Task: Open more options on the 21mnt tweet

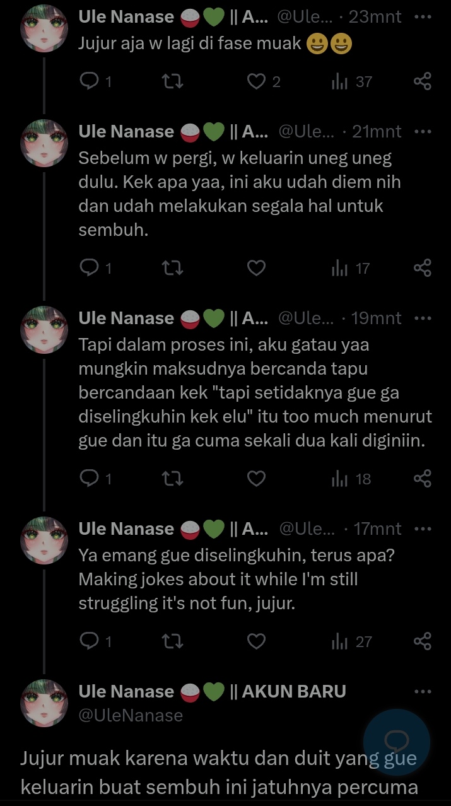Action: coord(422,132)
